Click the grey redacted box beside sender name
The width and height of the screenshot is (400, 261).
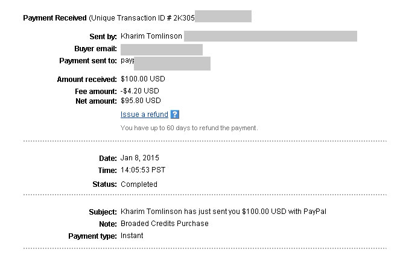(270, 36)
